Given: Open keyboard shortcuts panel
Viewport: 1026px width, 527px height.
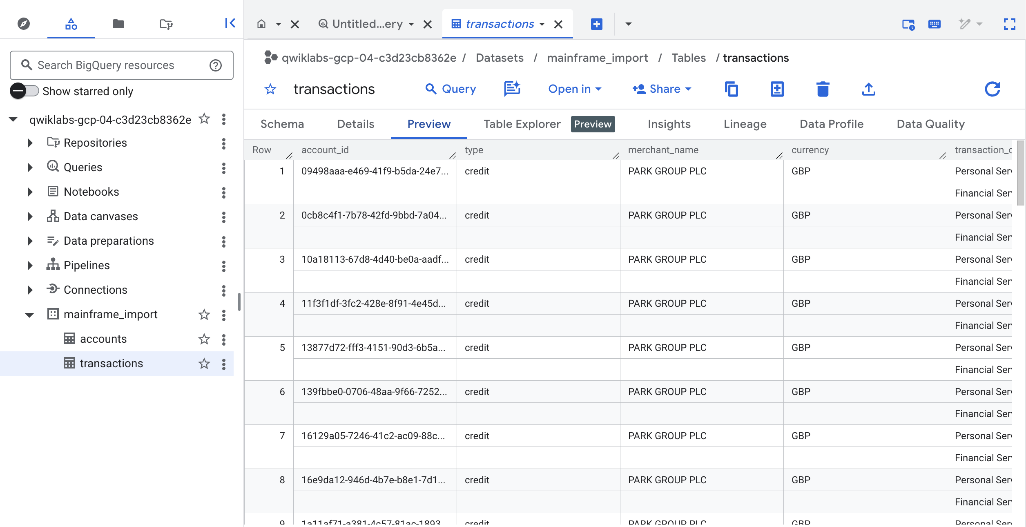Looking at the screenshot, I should 935,24.
